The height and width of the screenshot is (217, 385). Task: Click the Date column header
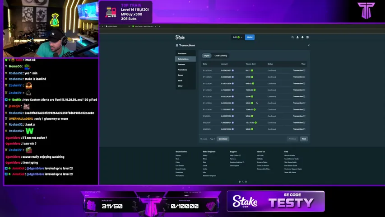coord(205,64)
